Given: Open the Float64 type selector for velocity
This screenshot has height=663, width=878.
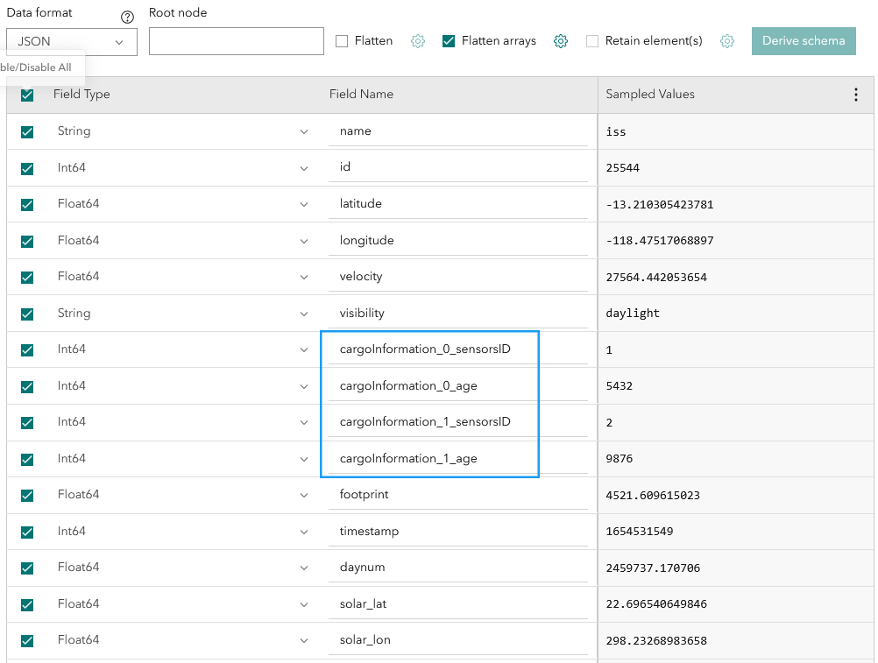Looking at the screenshot, I should click(x=305, y=276).
